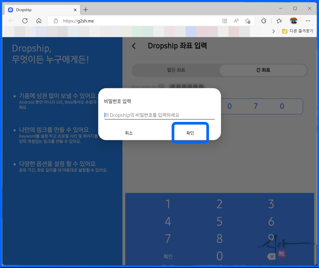The width and height of the screenshot is (319, 268).
Task: Click the 나만의 링크를 만들 수 있어요 text
Action: point(54,130)
